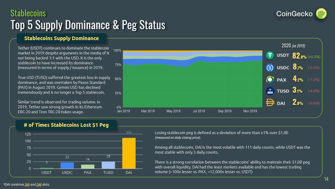This screenshot has width=335, height=189.
Task: Select the USDC coin icon
Action: tap(270, 68)
